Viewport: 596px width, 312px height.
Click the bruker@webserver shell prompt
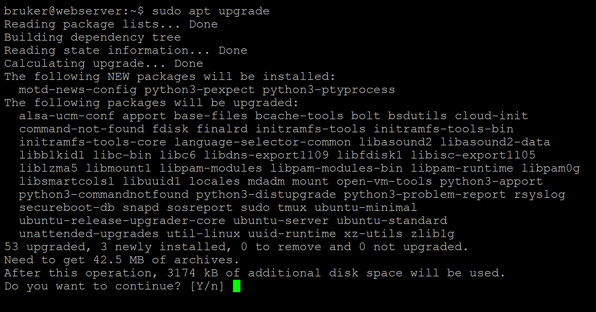tap(74, 11)
